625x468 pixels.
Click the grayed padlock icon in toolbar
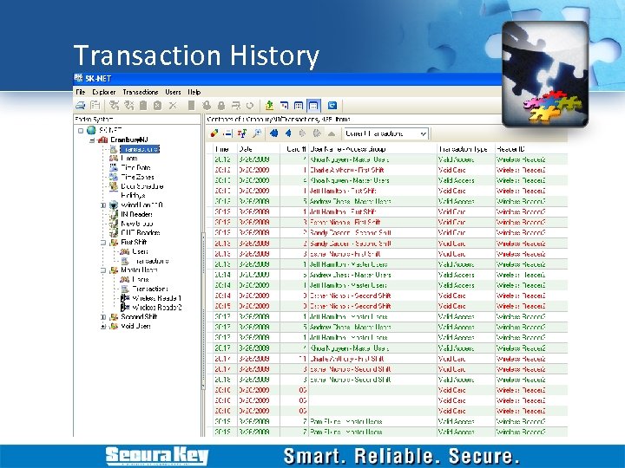click(x=221, y=106)
